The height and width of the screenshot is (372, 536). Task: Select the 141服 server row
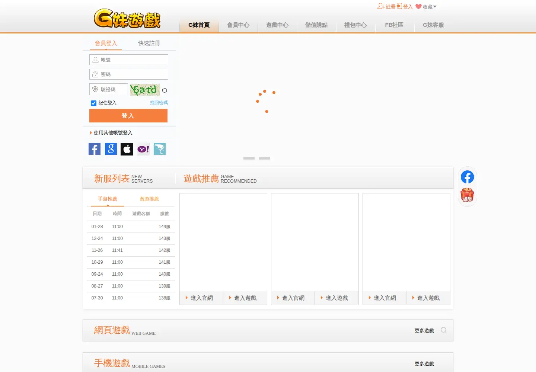[131, 262]
